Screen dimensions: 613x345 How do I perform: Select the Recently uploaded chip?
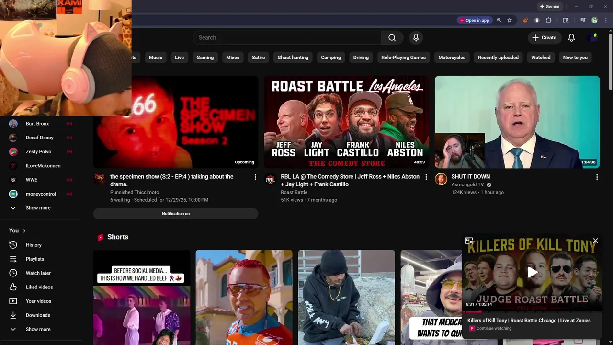point(498,57)
